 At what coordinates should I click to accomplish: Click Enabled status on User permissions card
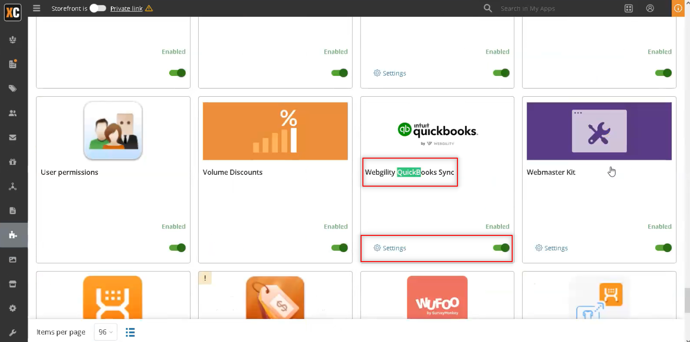pyautogui.click(x=174, y=226)
